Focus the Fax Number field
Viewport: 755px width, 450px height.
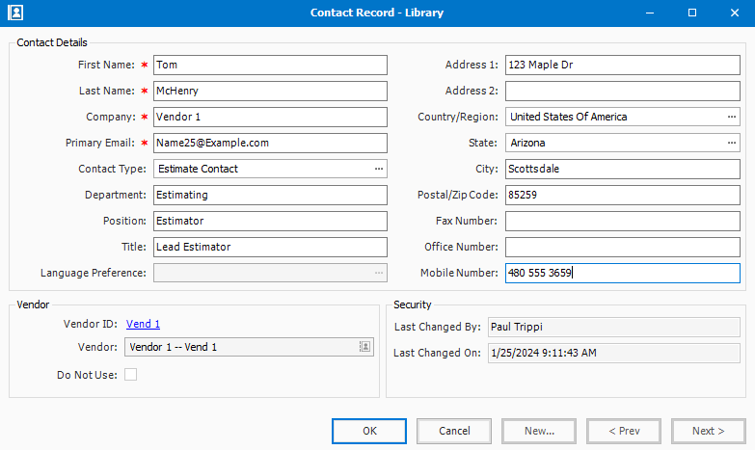point(622,221)
